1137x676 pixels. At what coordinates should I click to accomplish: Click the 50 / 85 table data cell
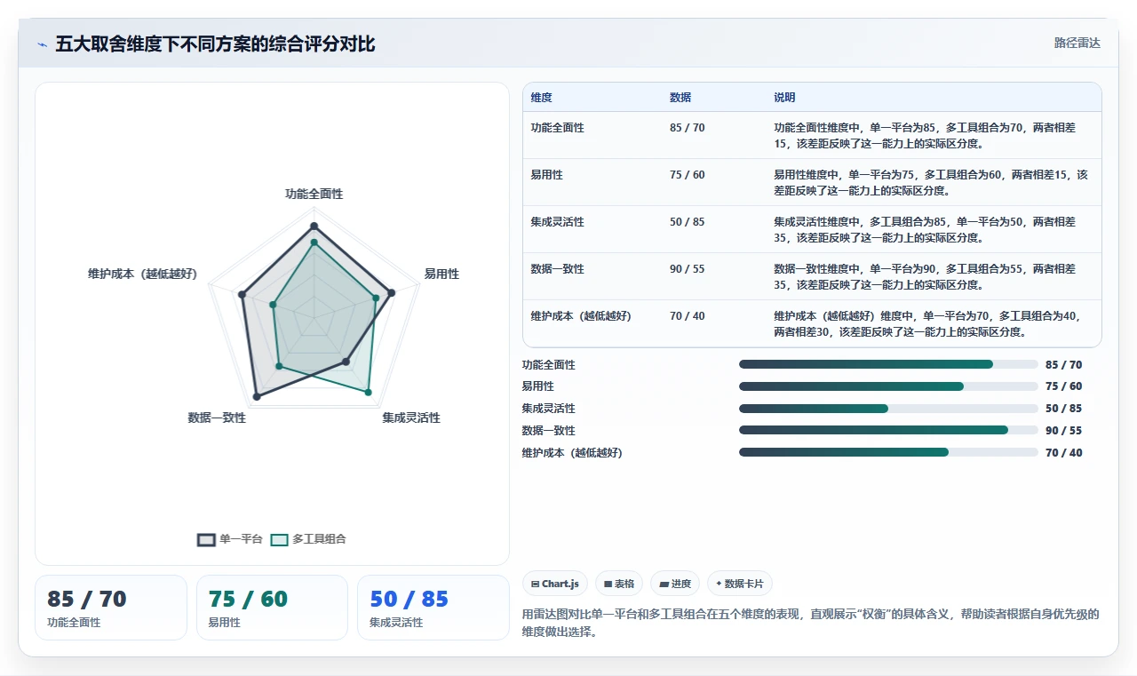pyautogui.click(x=688, y=222)
